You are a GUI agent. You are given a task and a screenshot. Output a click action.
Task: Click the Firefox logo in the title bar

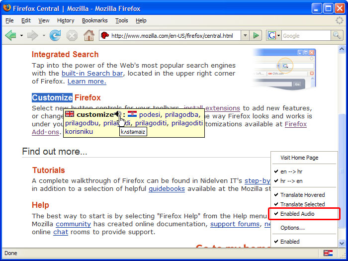point(7,8)
